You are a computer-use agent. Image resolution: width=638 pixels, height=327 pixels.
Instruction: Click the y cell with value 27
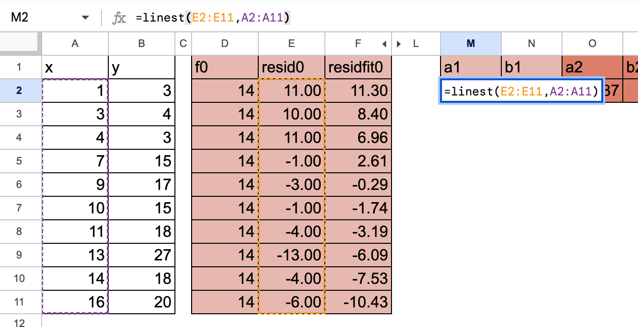[142, 255]
